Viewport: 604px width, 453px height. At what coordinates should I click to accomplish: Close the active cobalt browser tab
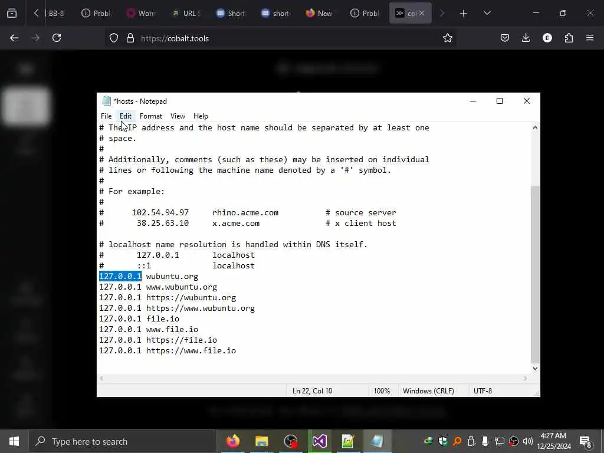coord(422,13)
